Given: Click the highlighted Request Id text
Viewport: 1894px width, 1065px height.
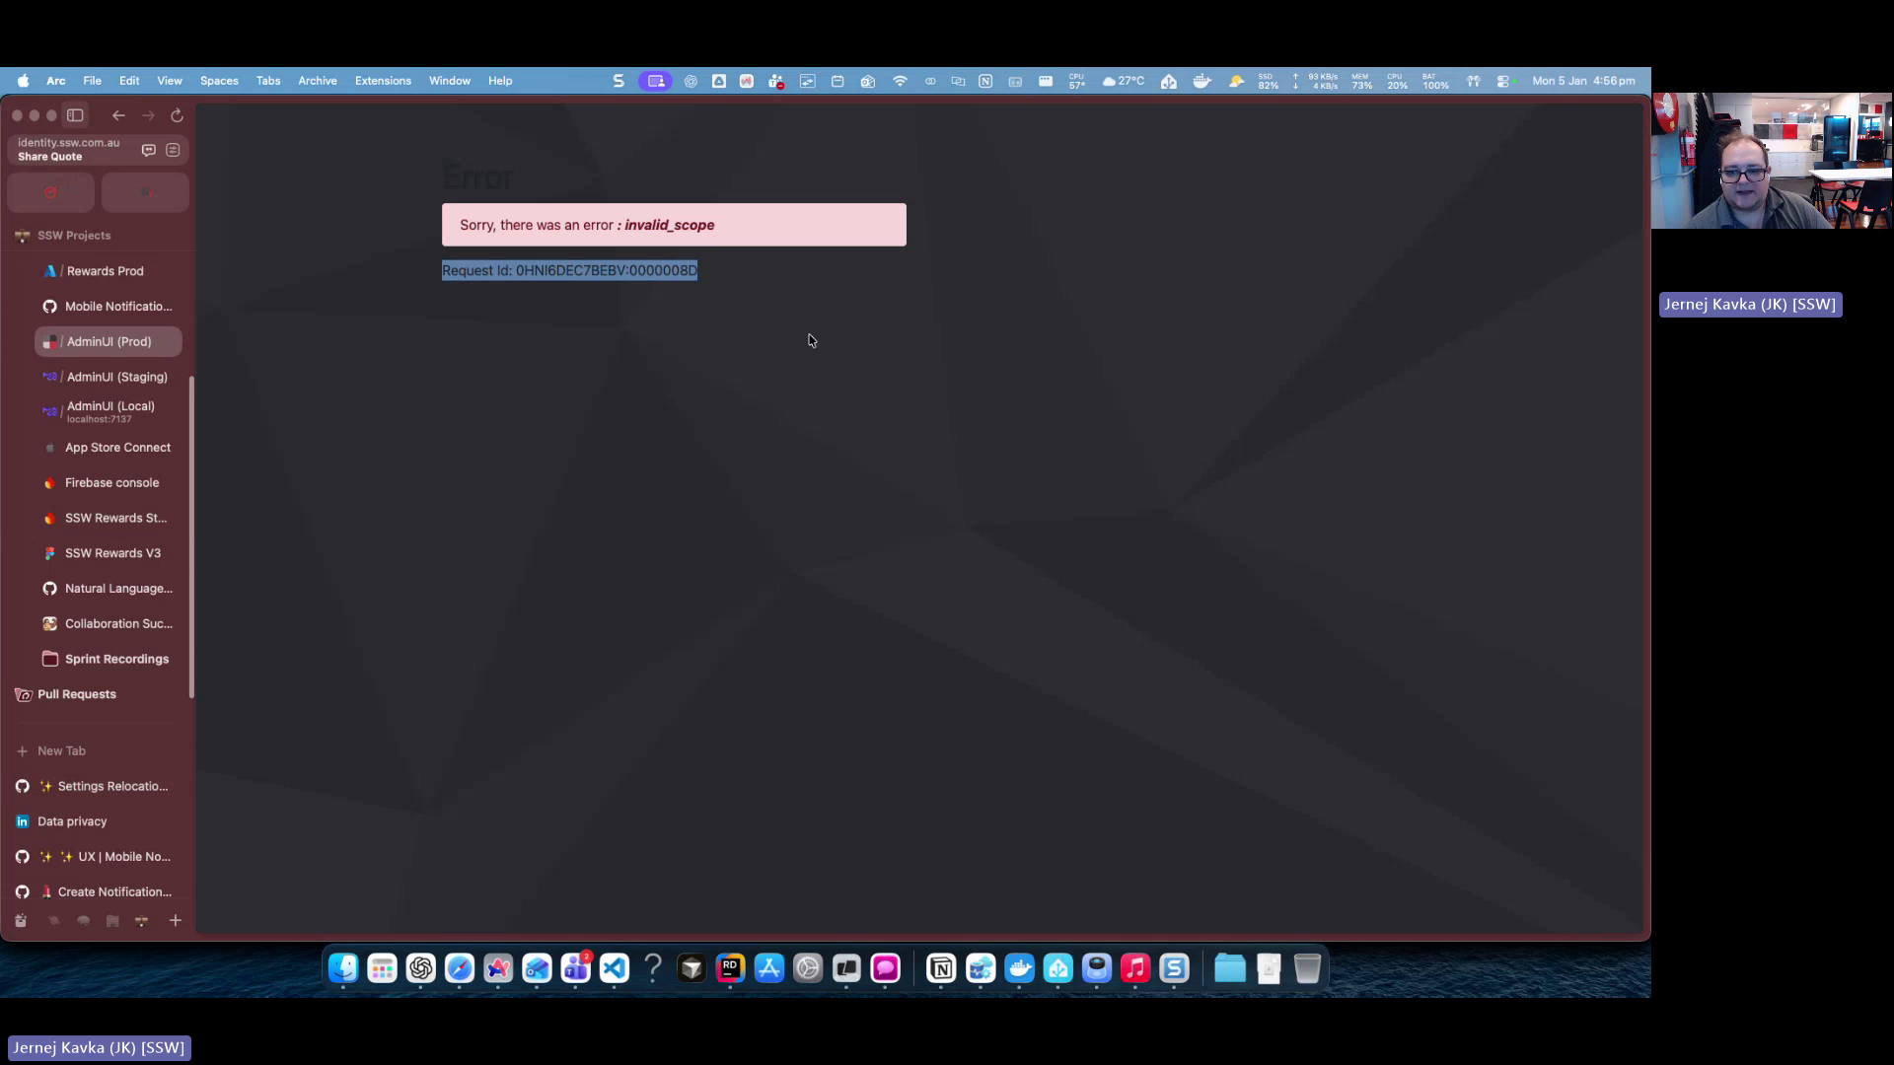Looking at the screenshot, I should pyautogui.click(x=569, y=270).
